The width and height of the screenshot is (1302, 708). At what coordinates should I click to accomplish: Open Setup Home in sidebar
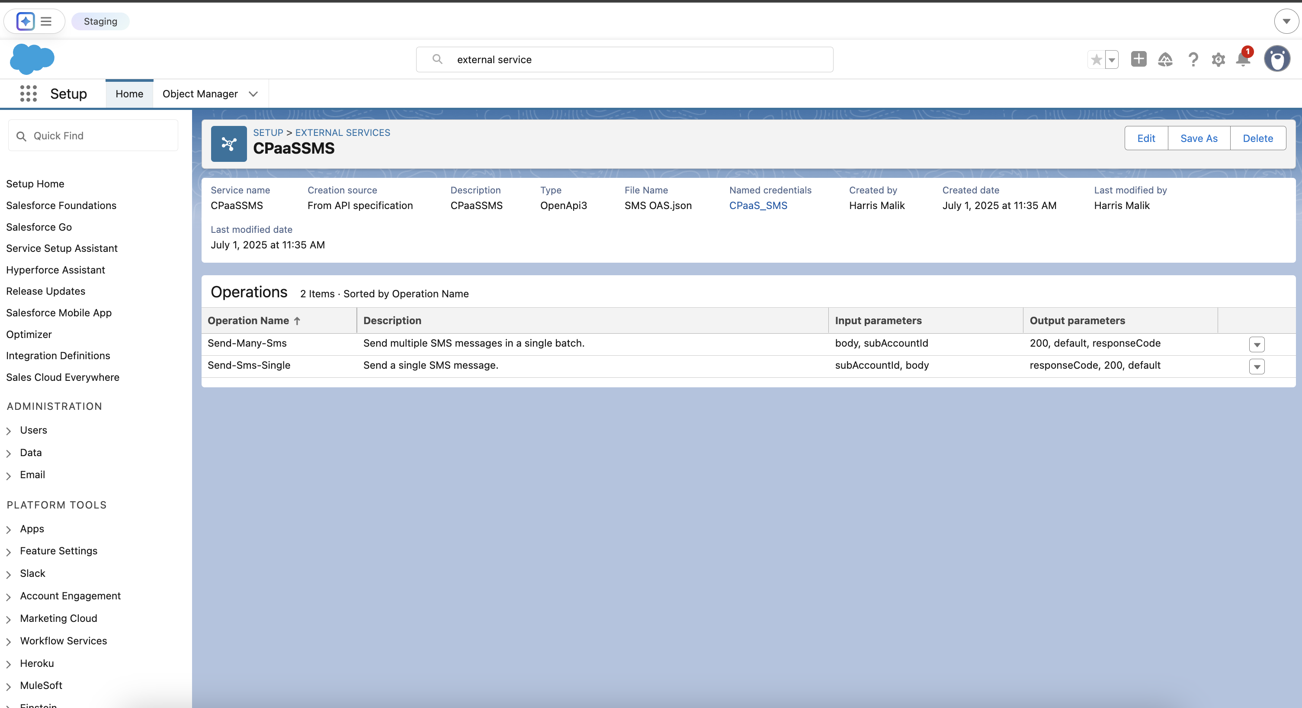click(x=35, y=183)
